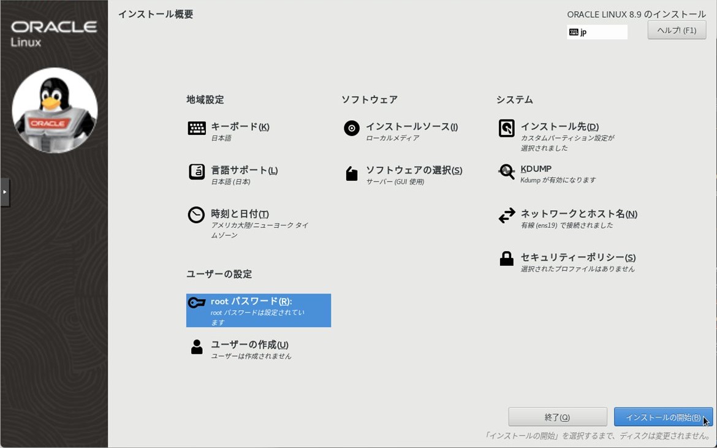Click '選択されたプロファイルはありません' text
The width and height of the screenshot is (717, 448).
coord(577,269)
